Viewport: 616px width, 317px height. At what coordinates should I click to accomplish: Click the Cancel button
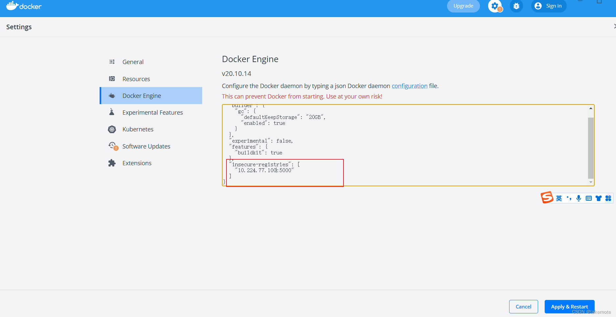[523, 306]
